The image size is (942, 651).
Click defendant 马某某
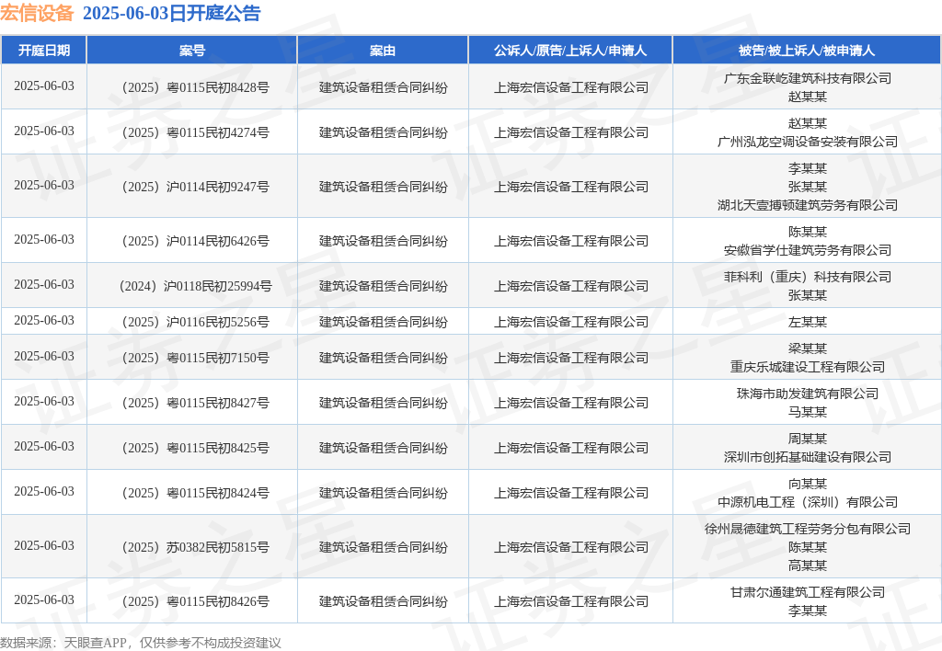(807, 412)
